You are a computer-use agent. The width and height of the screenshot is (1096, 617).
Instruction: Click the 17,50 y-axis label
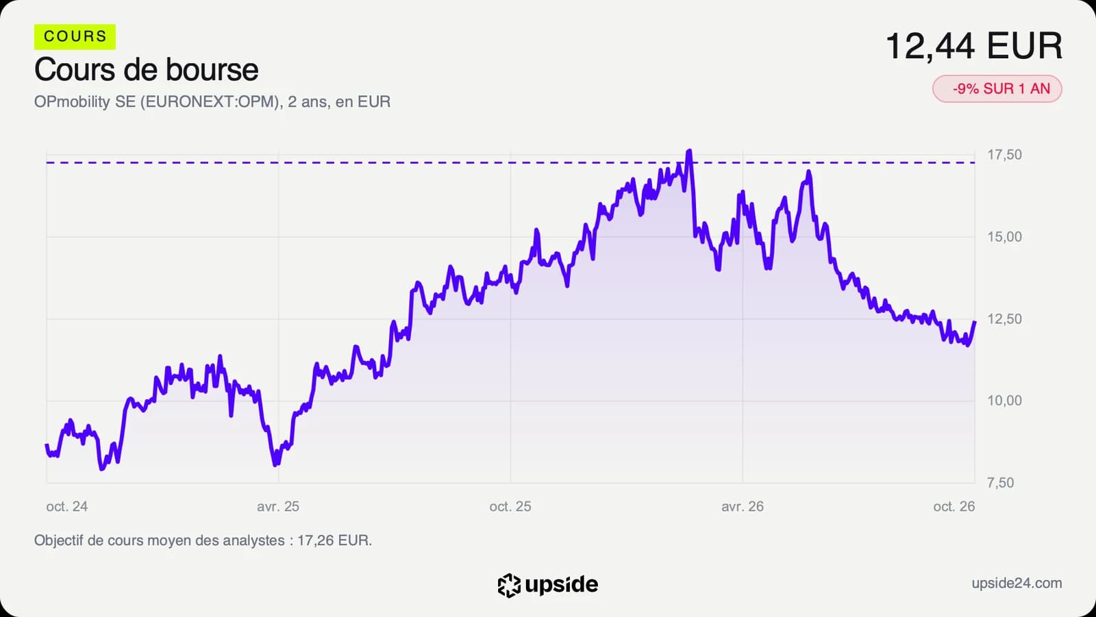tap(1004, 155)
